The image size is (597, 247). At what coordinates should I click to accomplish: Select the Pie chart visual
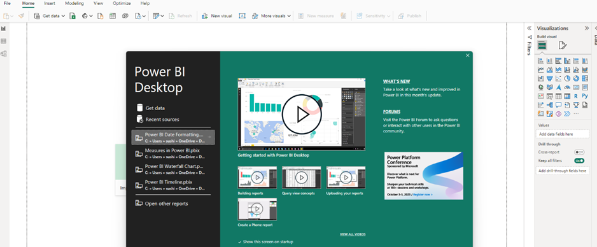567,78
